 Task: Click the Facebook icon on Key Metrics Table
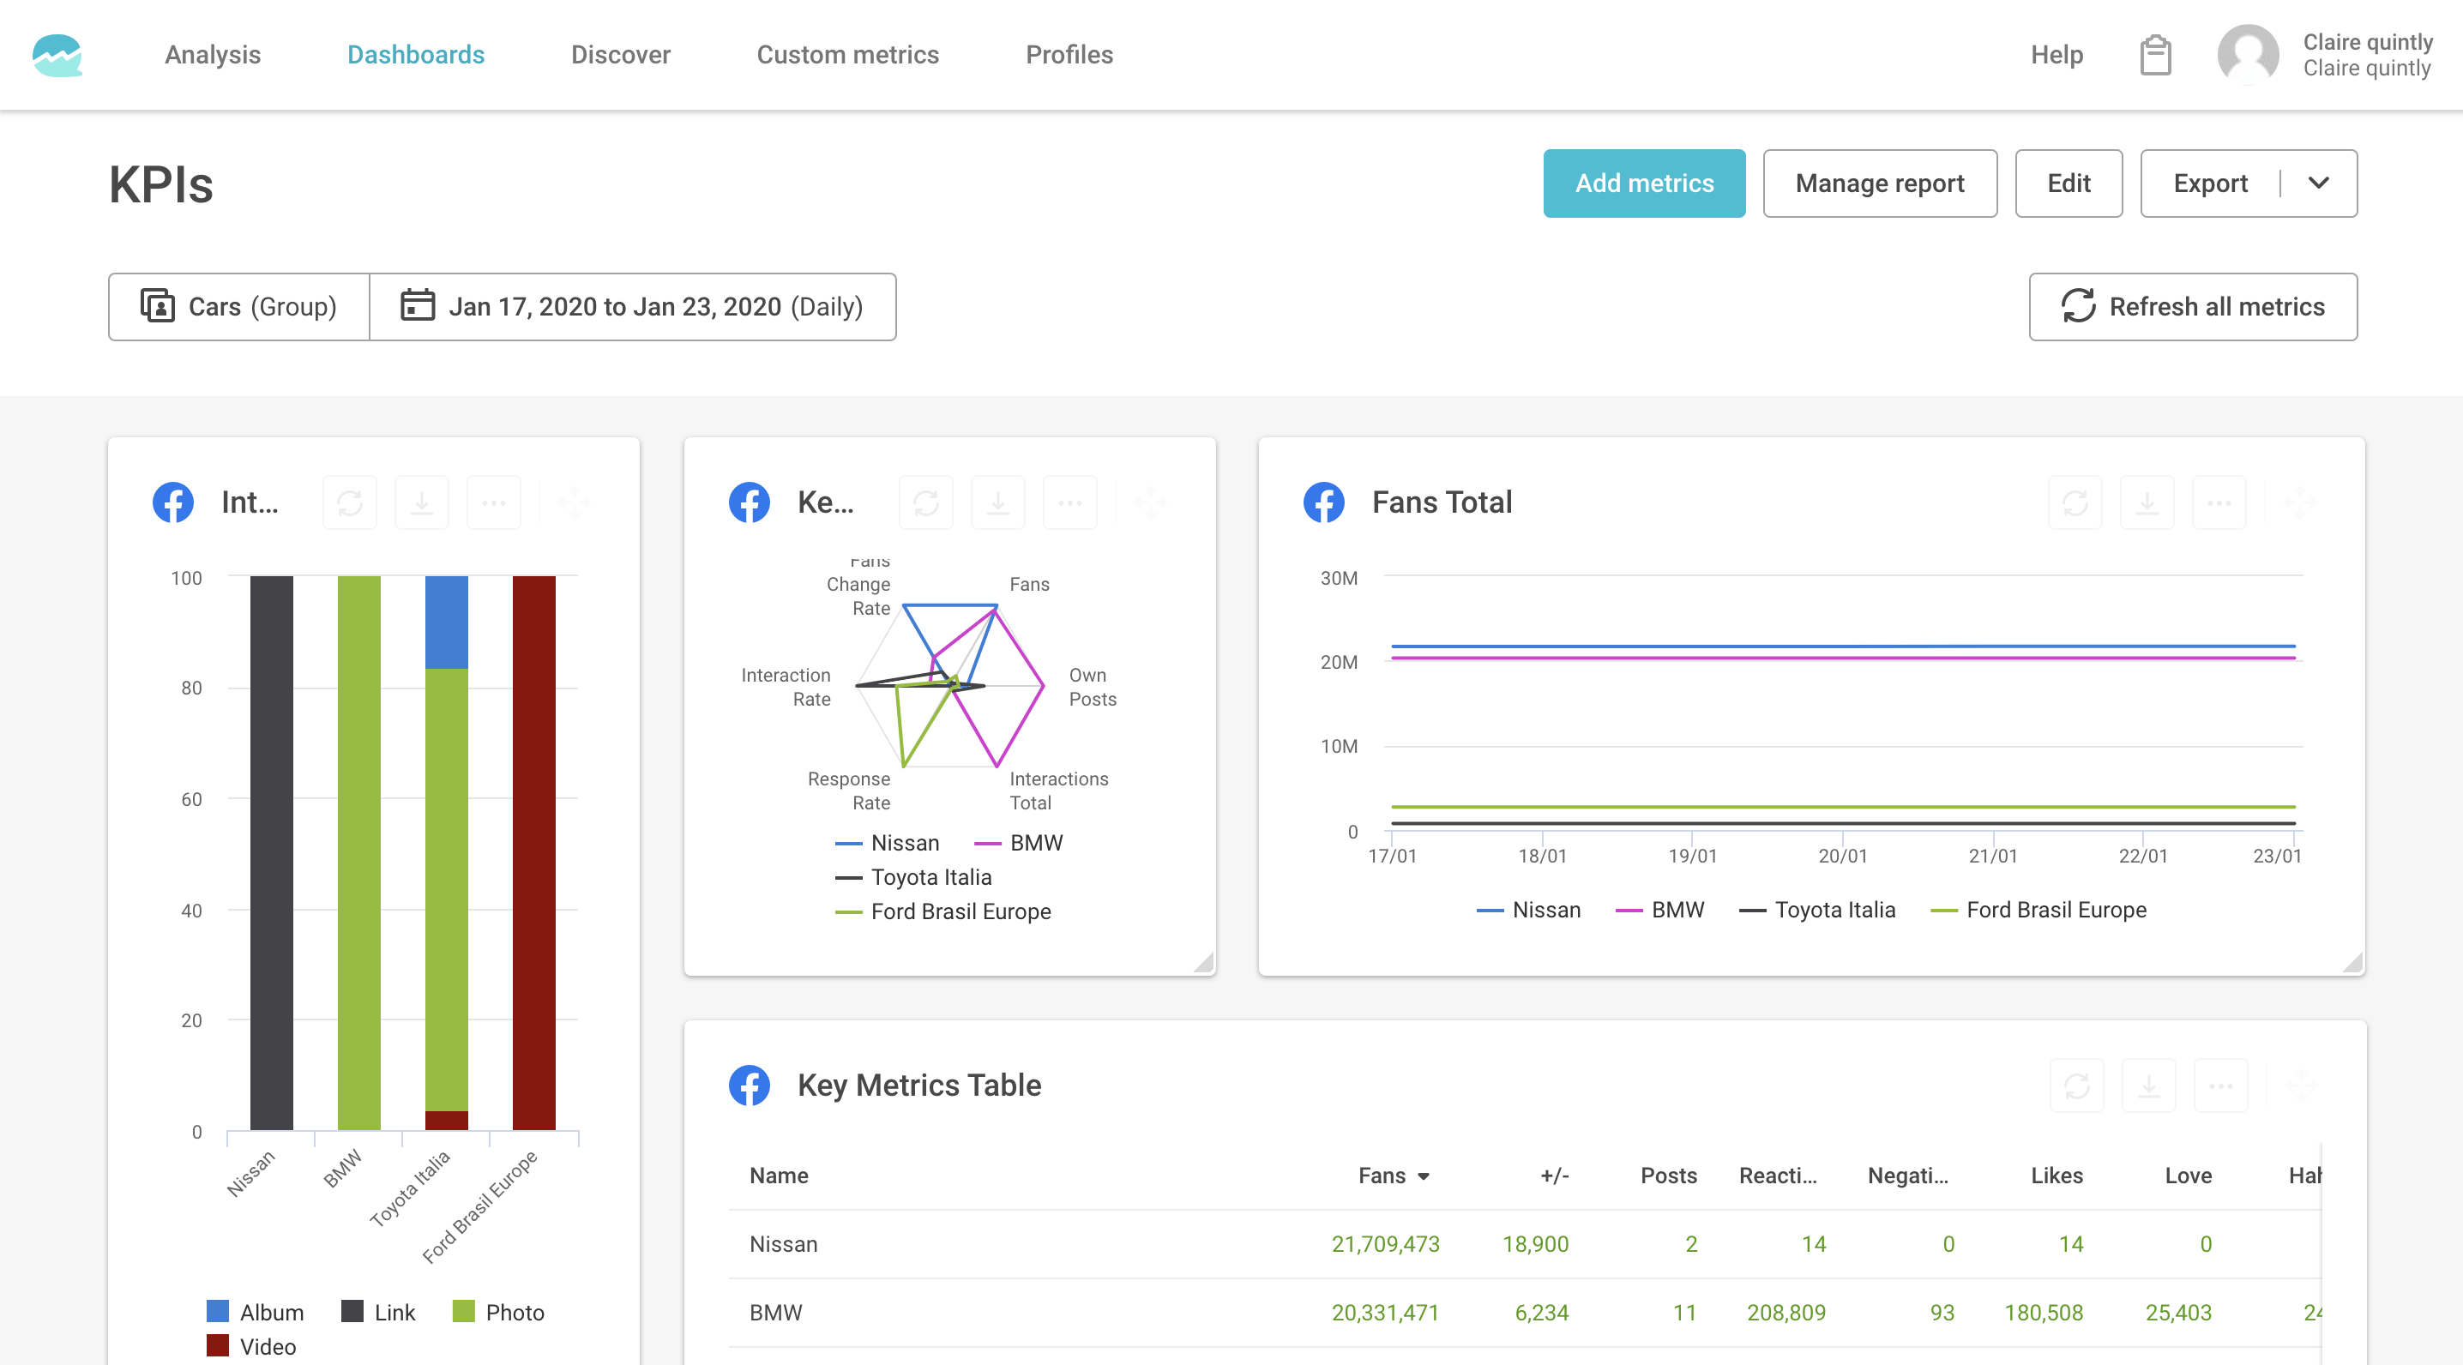(x=750, y=1085)
